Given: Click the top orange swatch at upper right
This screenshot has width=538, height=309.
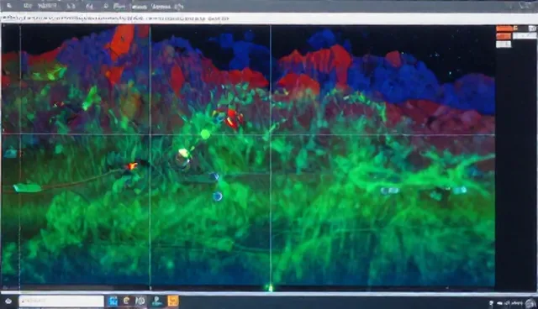Looking at the screenshot, I should [504, 29].
